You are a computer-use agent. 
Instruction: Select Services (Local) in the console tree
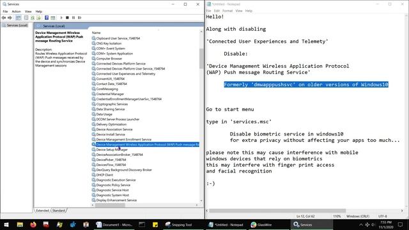[17, 26]
